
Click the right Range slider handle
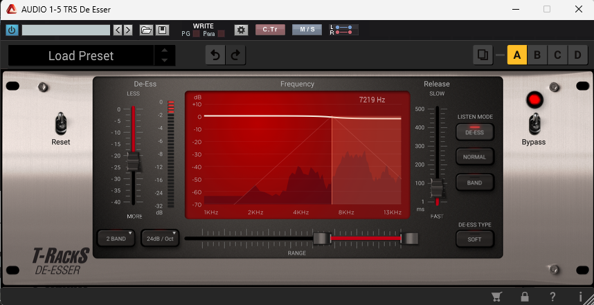[410, 239]
